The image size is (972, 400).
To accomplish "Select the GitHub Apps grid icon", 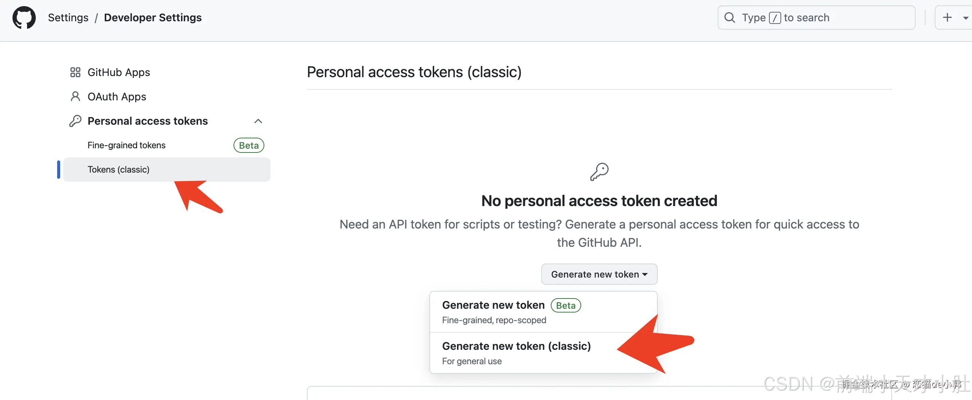I will pyautogui.click(x=75, y=72).
